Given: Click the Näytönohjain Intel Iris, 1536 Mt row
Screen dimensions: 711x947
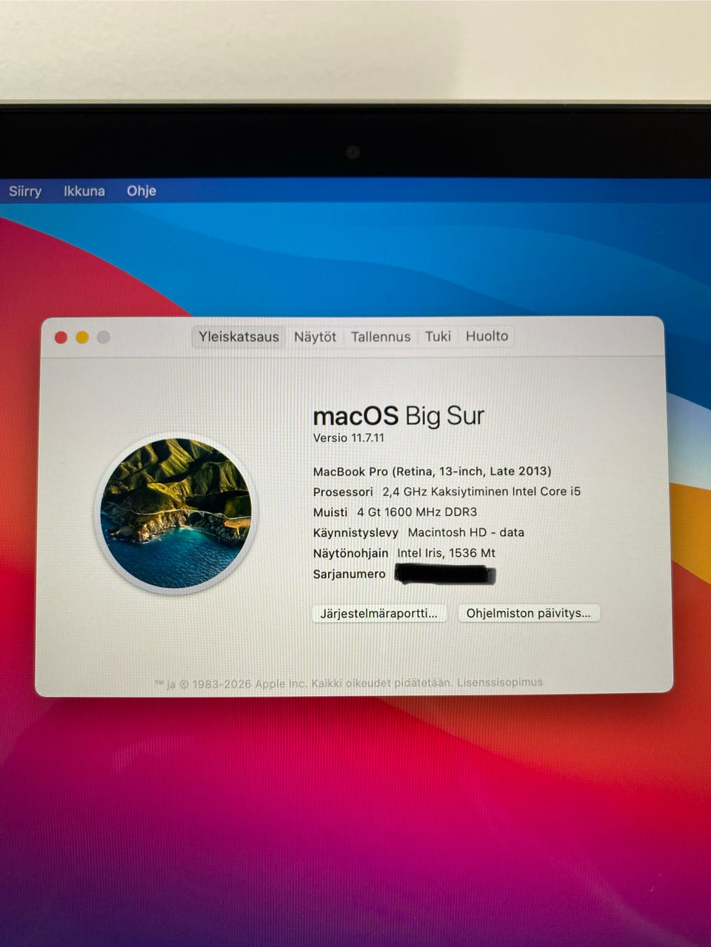Looking at the screenshot, I should click(404, 553).
